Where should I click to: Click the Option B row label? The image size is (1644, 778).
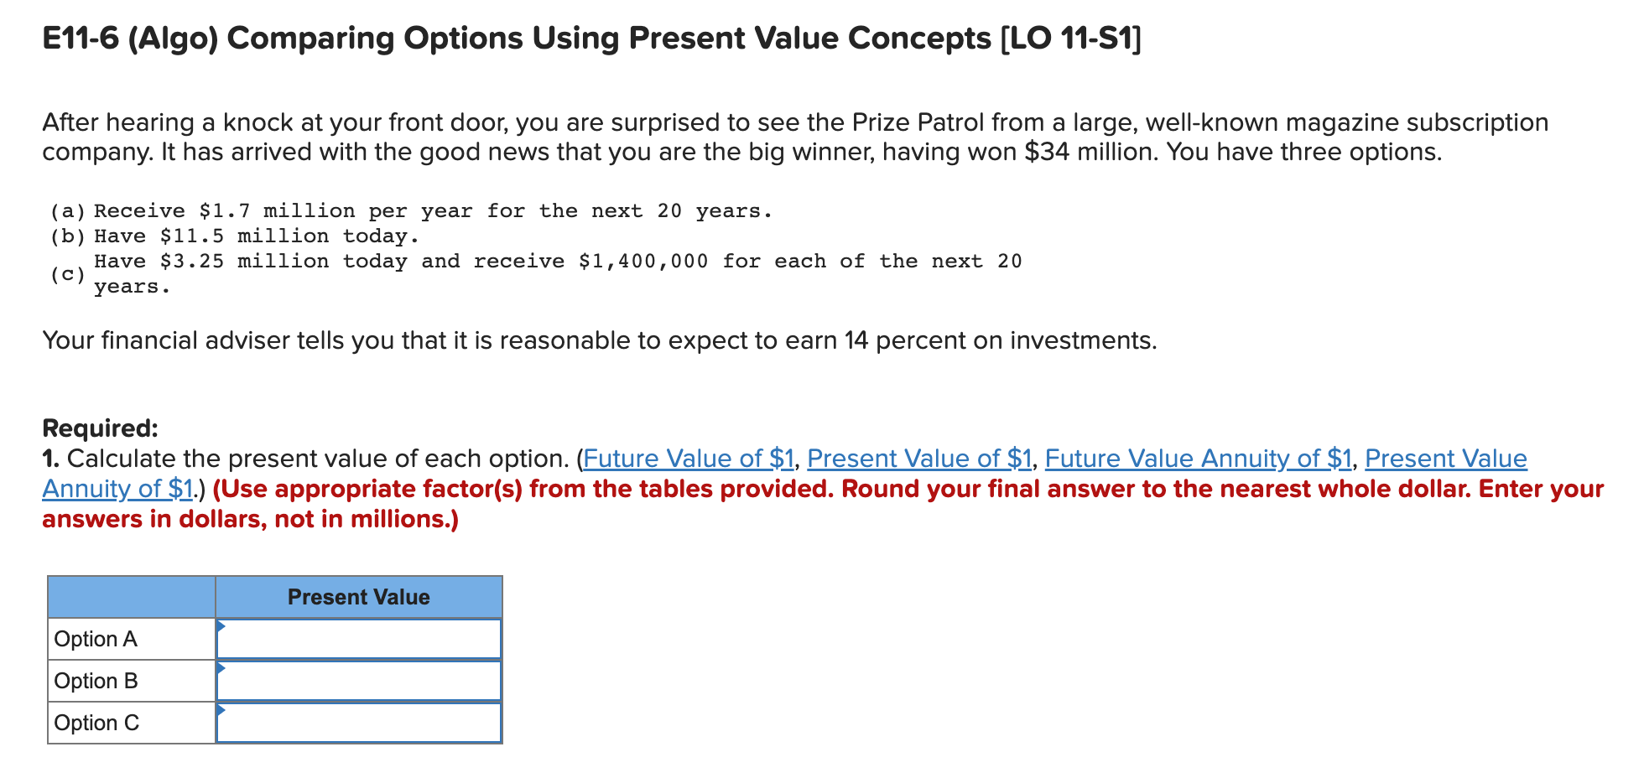[x=95, y=681]
